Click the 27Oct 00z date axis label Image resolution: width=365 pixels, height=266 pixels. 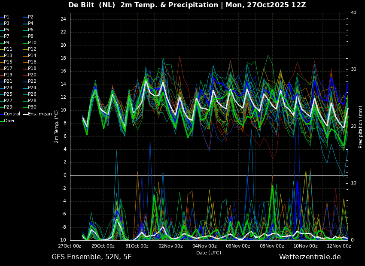click(x=70, y=246)
